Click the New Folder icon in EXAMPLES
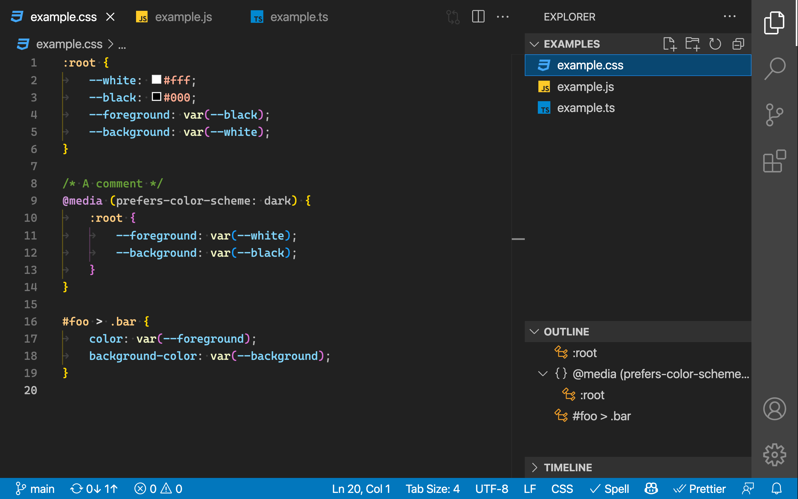 [x=692, y=44]
